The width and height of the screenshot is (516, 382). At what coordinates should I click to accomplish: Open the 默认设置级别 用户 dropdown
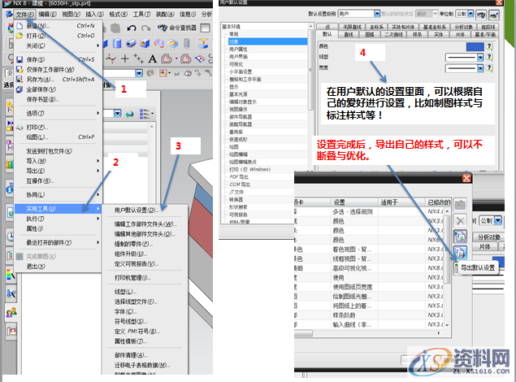pyautogui.click(x=377, y=14)
